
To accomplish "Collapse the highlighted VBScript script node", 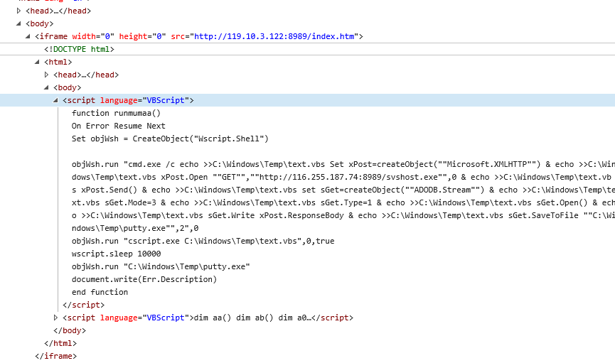I will (x=55, y=100).
